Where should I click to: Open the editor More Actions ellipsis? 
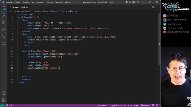[157, 7]
